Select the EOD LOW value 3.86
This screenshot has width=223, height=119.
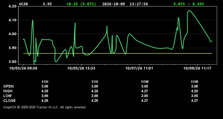pyautogui.click(x=95, y=96)
